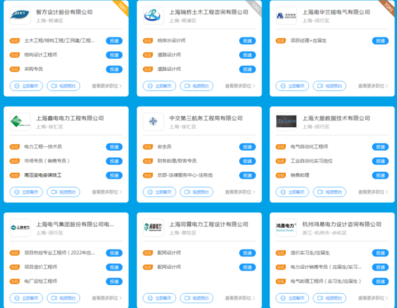Expand 查看更多职位 for 中交第三航务工程局
397x308 pixels.
(240, 192)
